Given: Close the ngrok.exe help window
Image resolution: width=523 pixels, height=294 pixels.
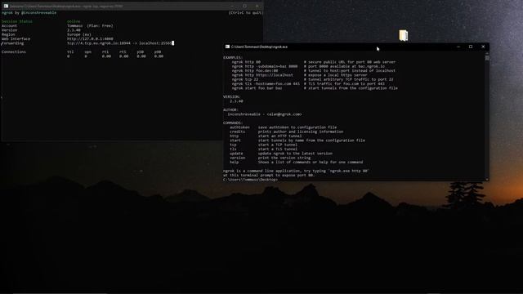Looking at the screenshot, I should (483, 47).
